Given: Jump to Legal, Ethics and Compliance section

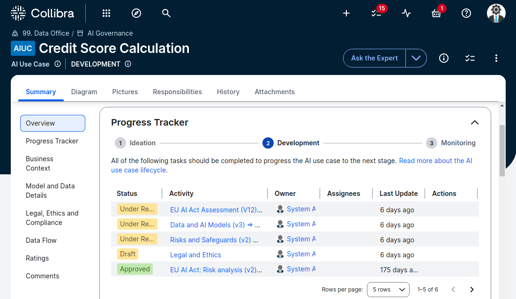Looking at the screenshot, I should click(52, 218).
